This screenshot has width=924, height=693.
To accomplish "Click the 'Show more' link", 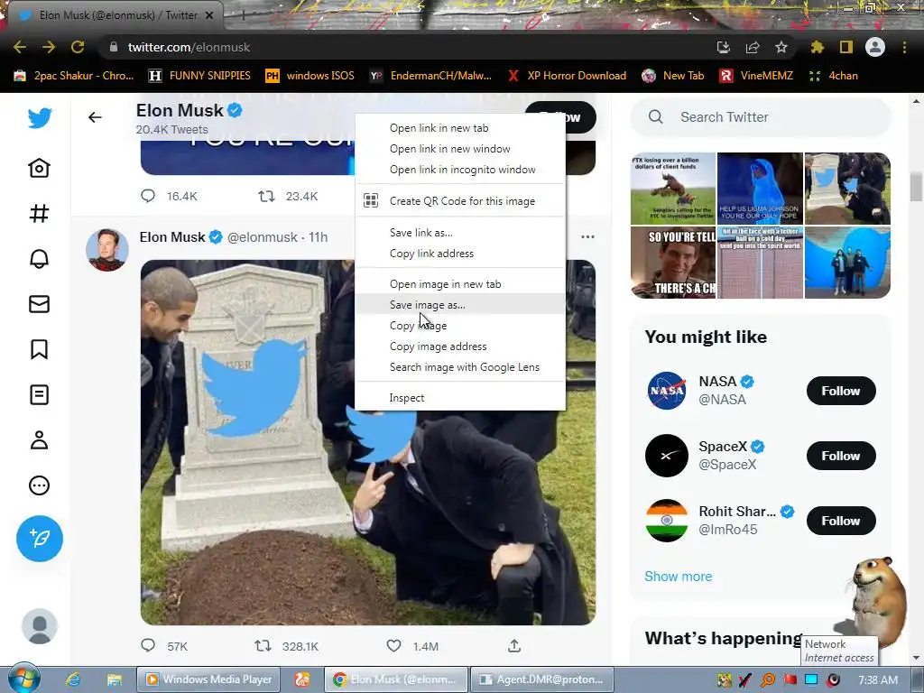I will tap(679, 577).
